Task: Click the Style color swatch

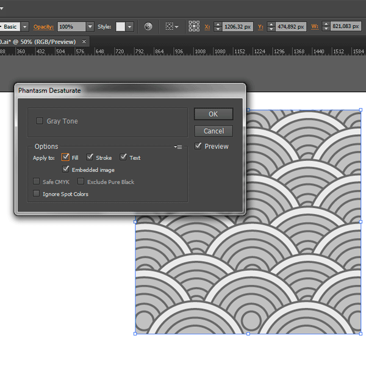Action: 120,27
